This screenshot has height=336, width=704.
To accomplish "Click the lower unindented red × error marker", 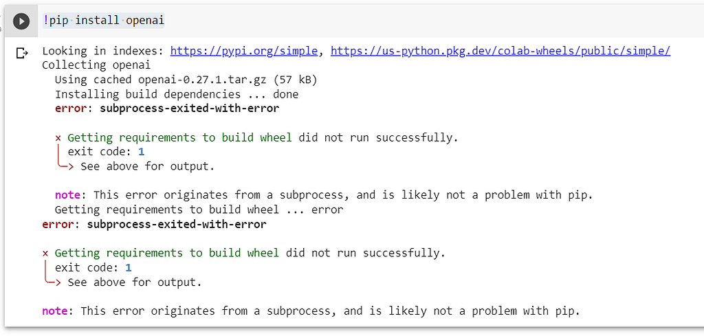I will click(x=45, y=254).
